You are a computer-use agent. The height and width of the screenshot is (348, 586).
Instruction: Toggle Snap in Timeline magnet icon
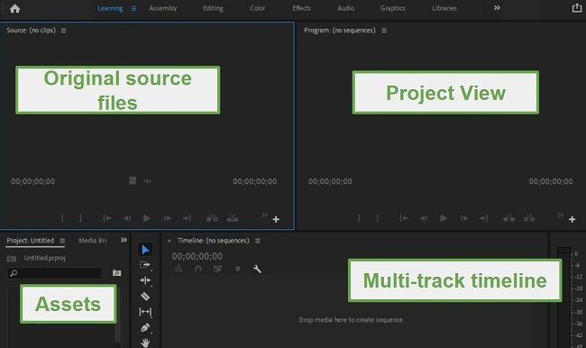(198, 269)
